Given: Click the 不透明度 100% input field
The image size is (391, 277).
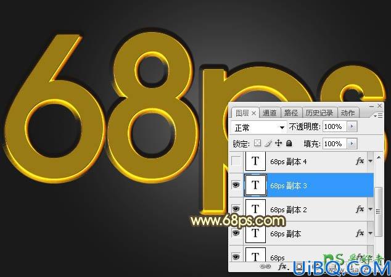Looking at the screenshot, I should (x=335, y=126).
